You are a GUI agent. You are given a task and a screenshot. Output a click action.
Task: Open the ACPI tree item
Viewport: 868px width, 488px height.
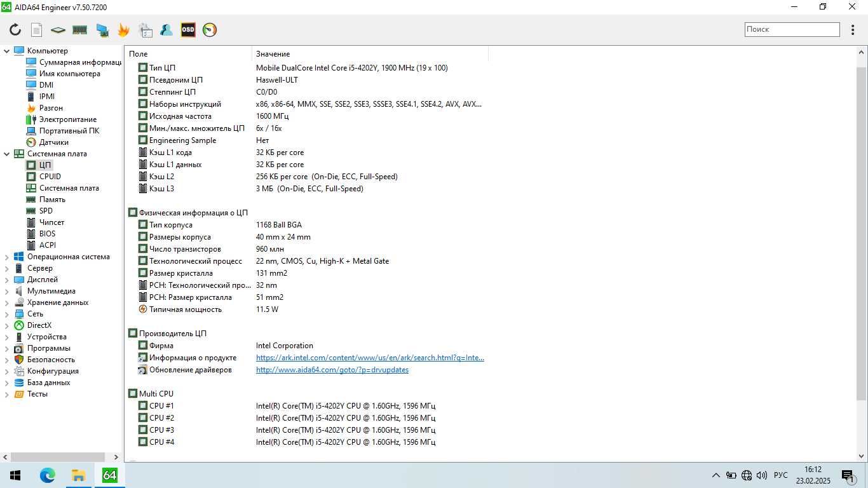[41, 245]
